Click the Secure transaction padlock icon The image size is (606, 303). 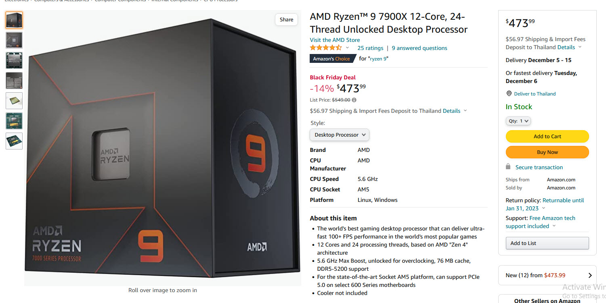tap(508, 167)
